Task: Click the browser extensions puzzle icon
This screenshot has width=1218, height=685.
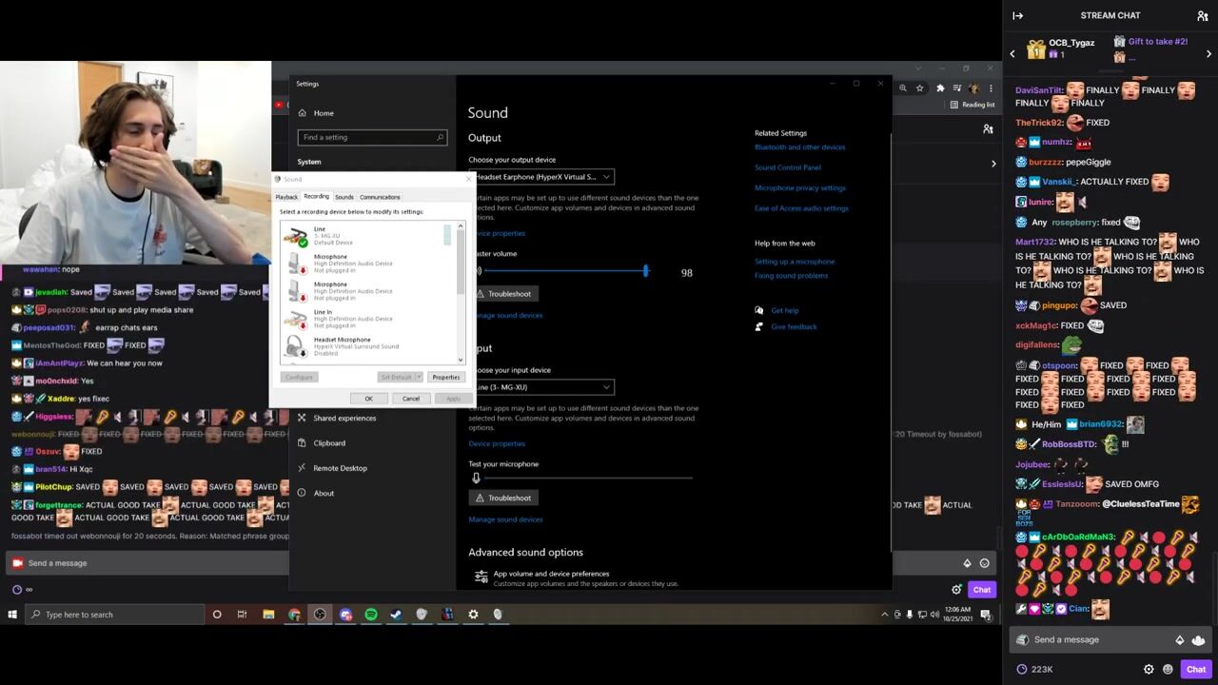Action: click(x=940, y=88)
